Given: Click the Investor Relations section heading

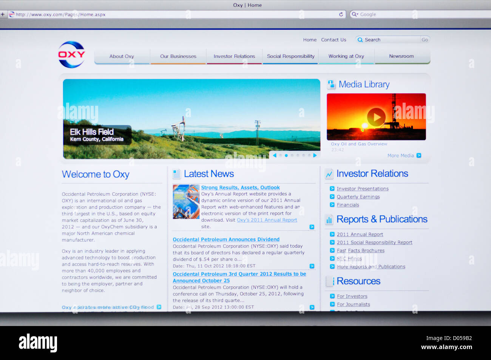Looking at the screenshot, I should click(x=372, y=173).
